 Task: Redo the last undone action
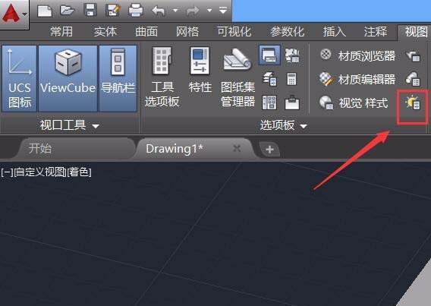tap(193, 11)
